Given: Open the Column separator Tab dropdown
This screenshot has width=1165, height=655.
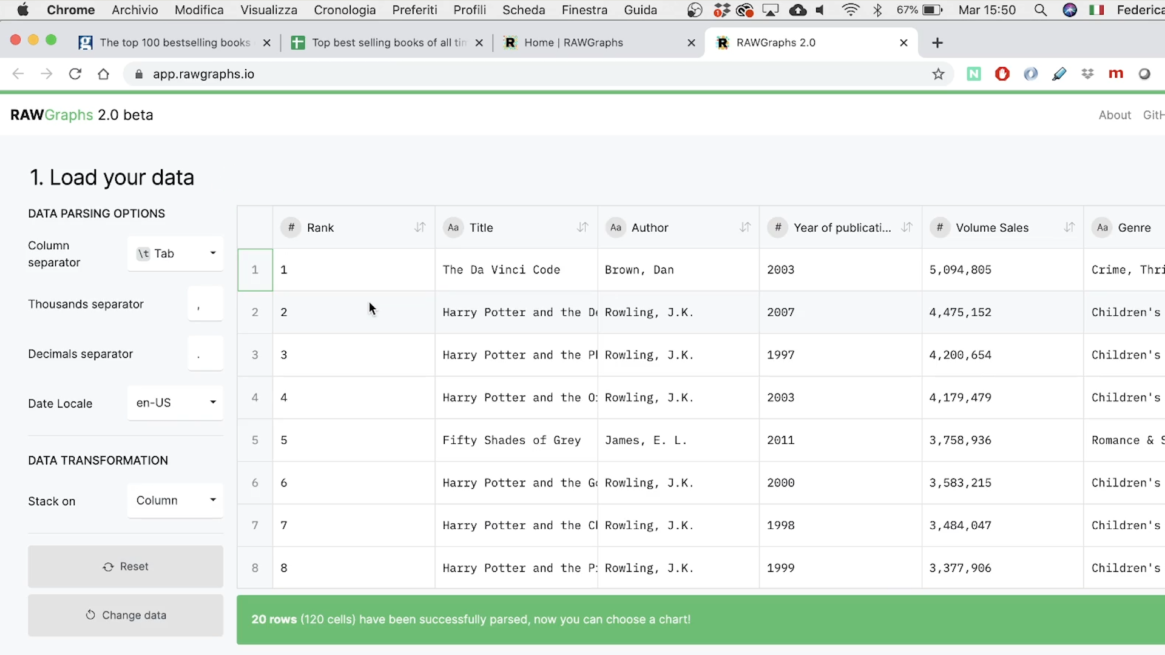Looking at the screenshot, I should [175, 254].
